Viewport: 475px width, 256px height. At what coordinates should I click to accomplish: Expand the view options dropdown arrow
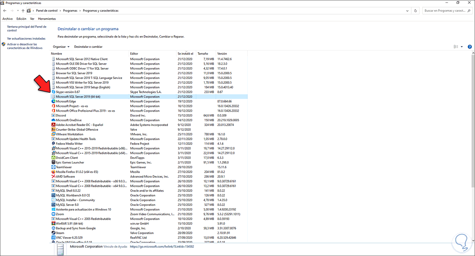[x=462, y=47]
